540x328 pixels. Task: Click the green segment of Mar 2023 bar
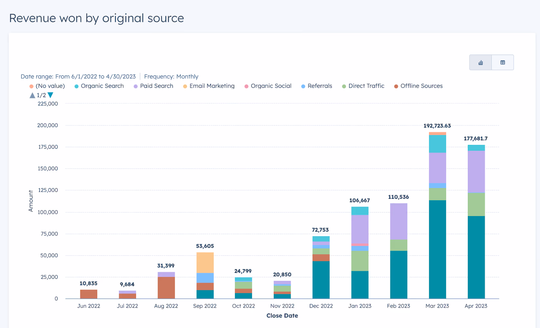click(437, 194)
